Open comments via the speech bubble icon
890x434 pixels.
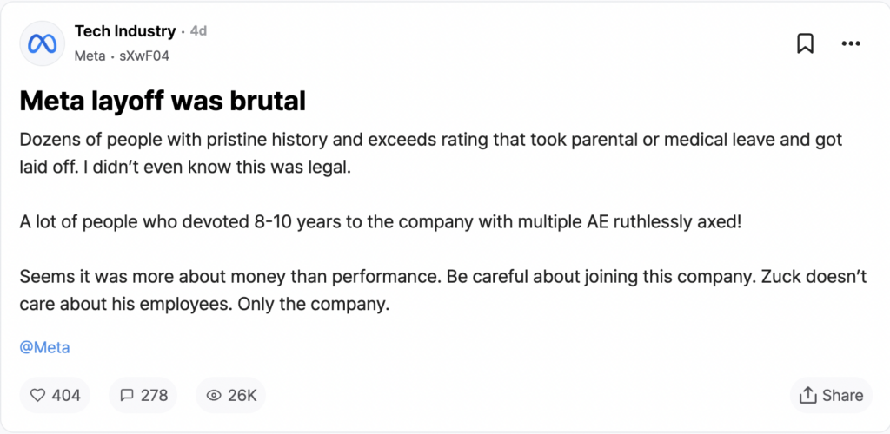click(127, 395)
